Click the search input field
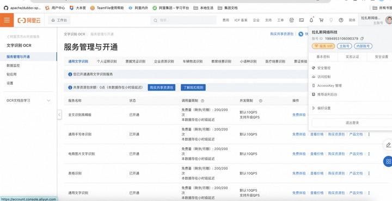This screenshot has height=201, width=392. coord(183,20)
